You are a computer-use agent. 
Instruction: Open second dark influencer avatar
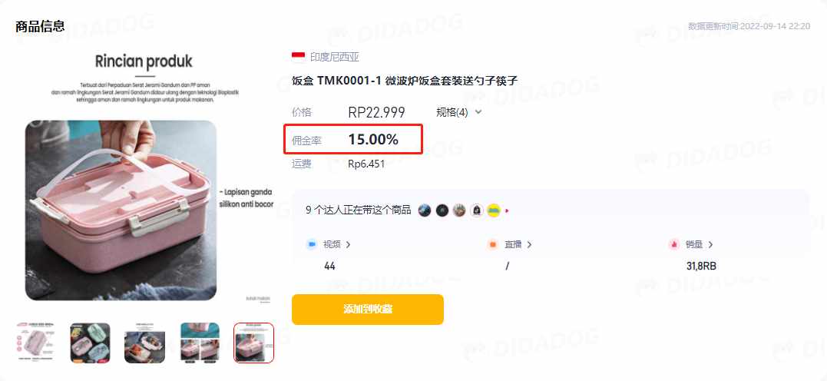coord(442,210)
